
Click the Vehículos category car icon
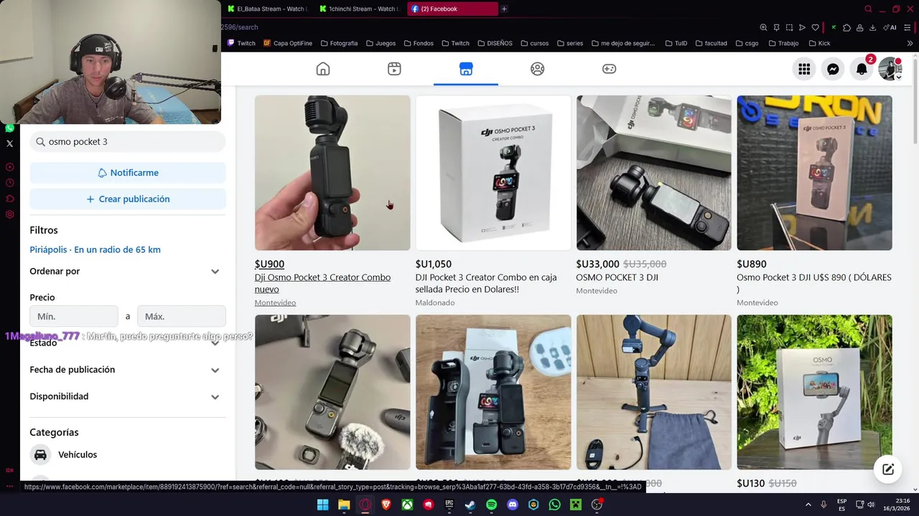pos(41,454)
